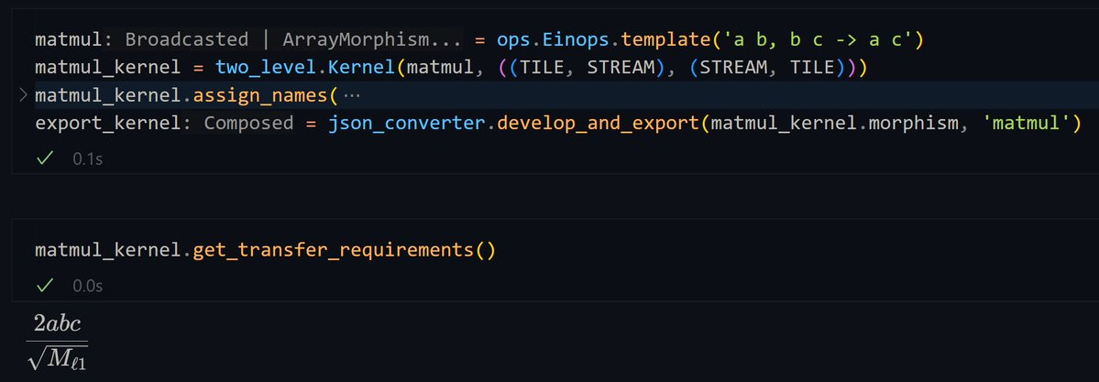Click the green checkmark of first cell
Screen dimensions: 1099x382
coord(45,159)
